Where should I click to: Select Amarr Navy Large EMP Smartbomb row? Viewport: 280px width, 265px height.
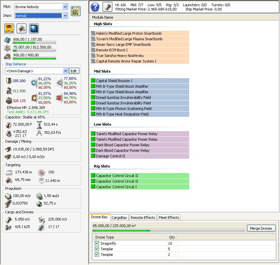tap(140, 44)
